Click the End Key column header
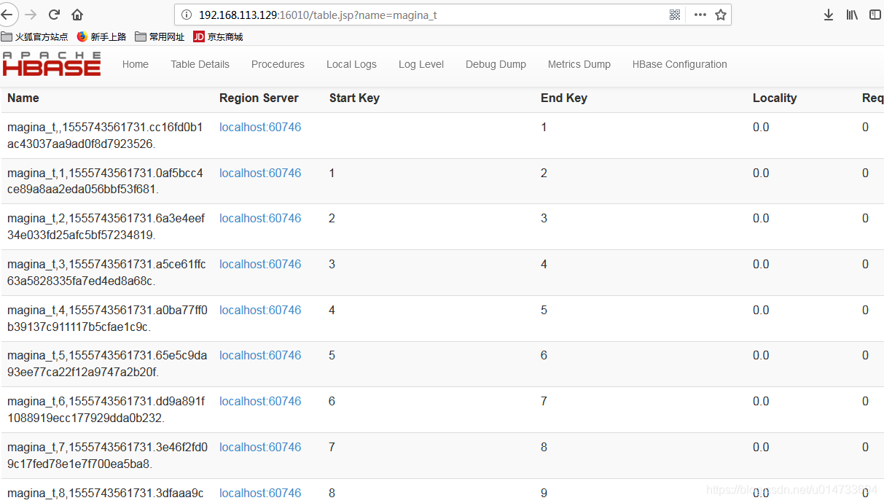The height and width of the screenshot is (503, 884). (x=564, y=98)
